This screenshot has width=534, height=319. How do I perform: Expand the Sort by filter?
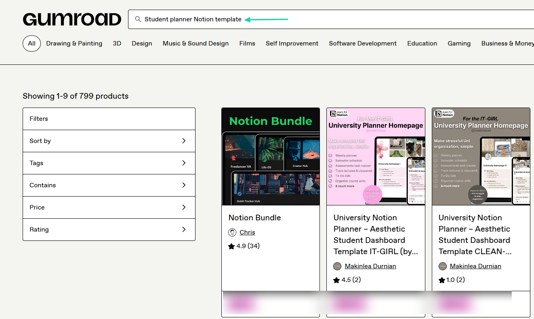pyautogui.click(x=109, y=141)
